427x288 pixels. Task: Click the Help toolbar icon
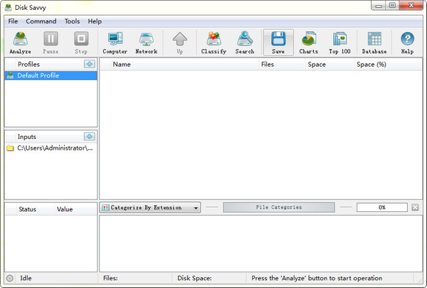[x=407, y=43]
